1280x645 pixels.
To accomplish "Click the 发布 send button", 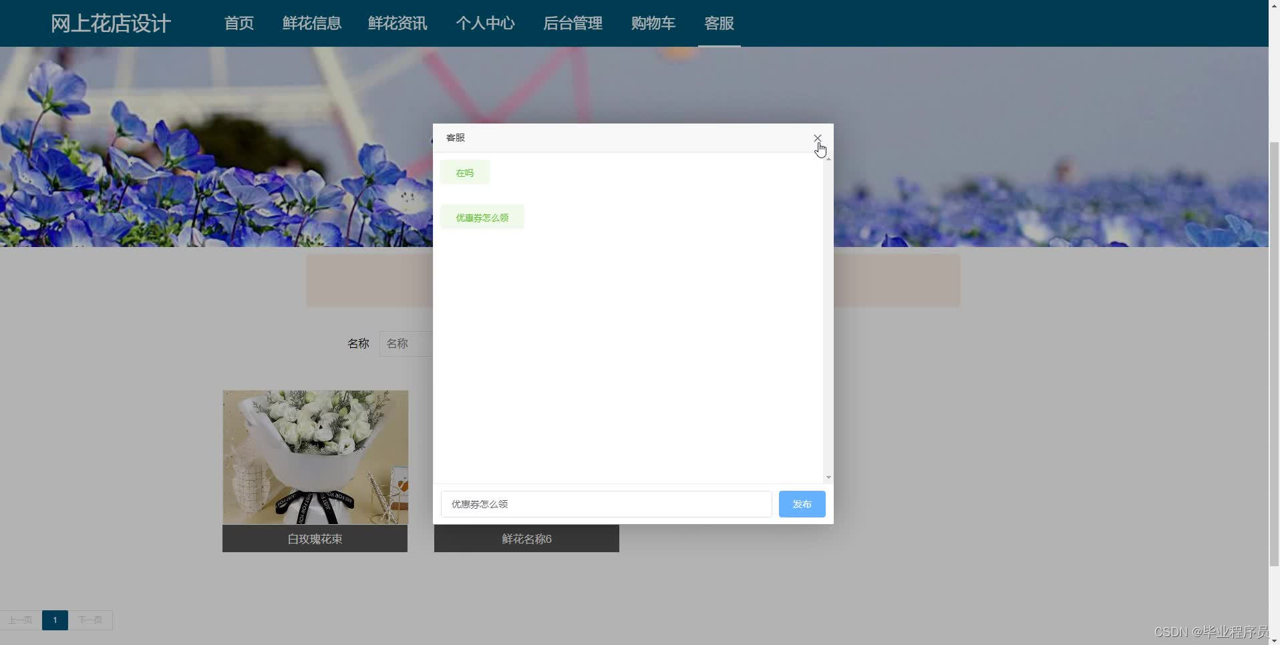I will [x=802, y=504].
